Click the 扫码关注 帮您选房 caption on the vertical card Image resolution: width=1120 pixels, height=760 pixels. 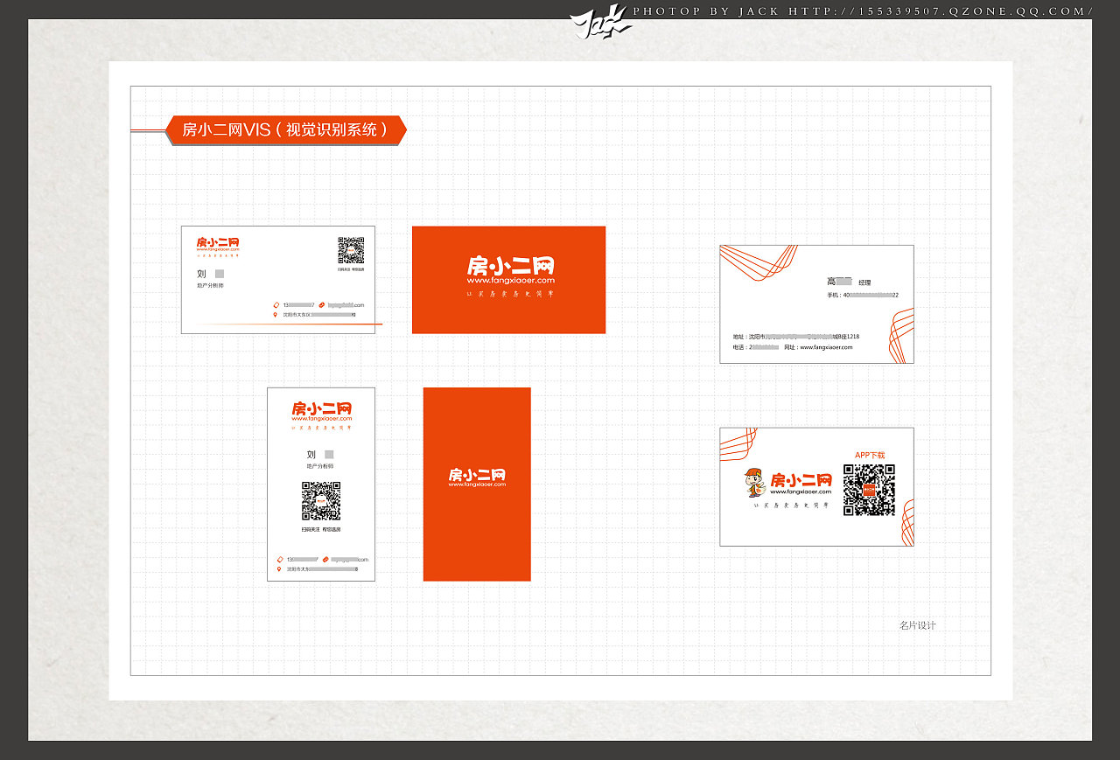[321, 530]
